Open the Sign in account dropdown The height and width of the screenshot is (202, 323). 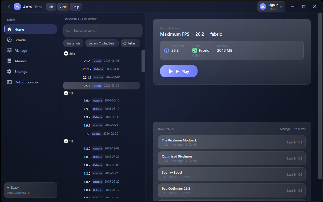pyautogui.click(x=271, y=7)
